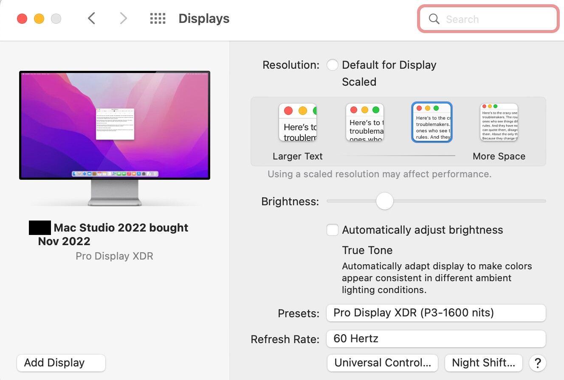Go forward with the right chevron
Screen dimensions: 564x380
coord(123,18)
